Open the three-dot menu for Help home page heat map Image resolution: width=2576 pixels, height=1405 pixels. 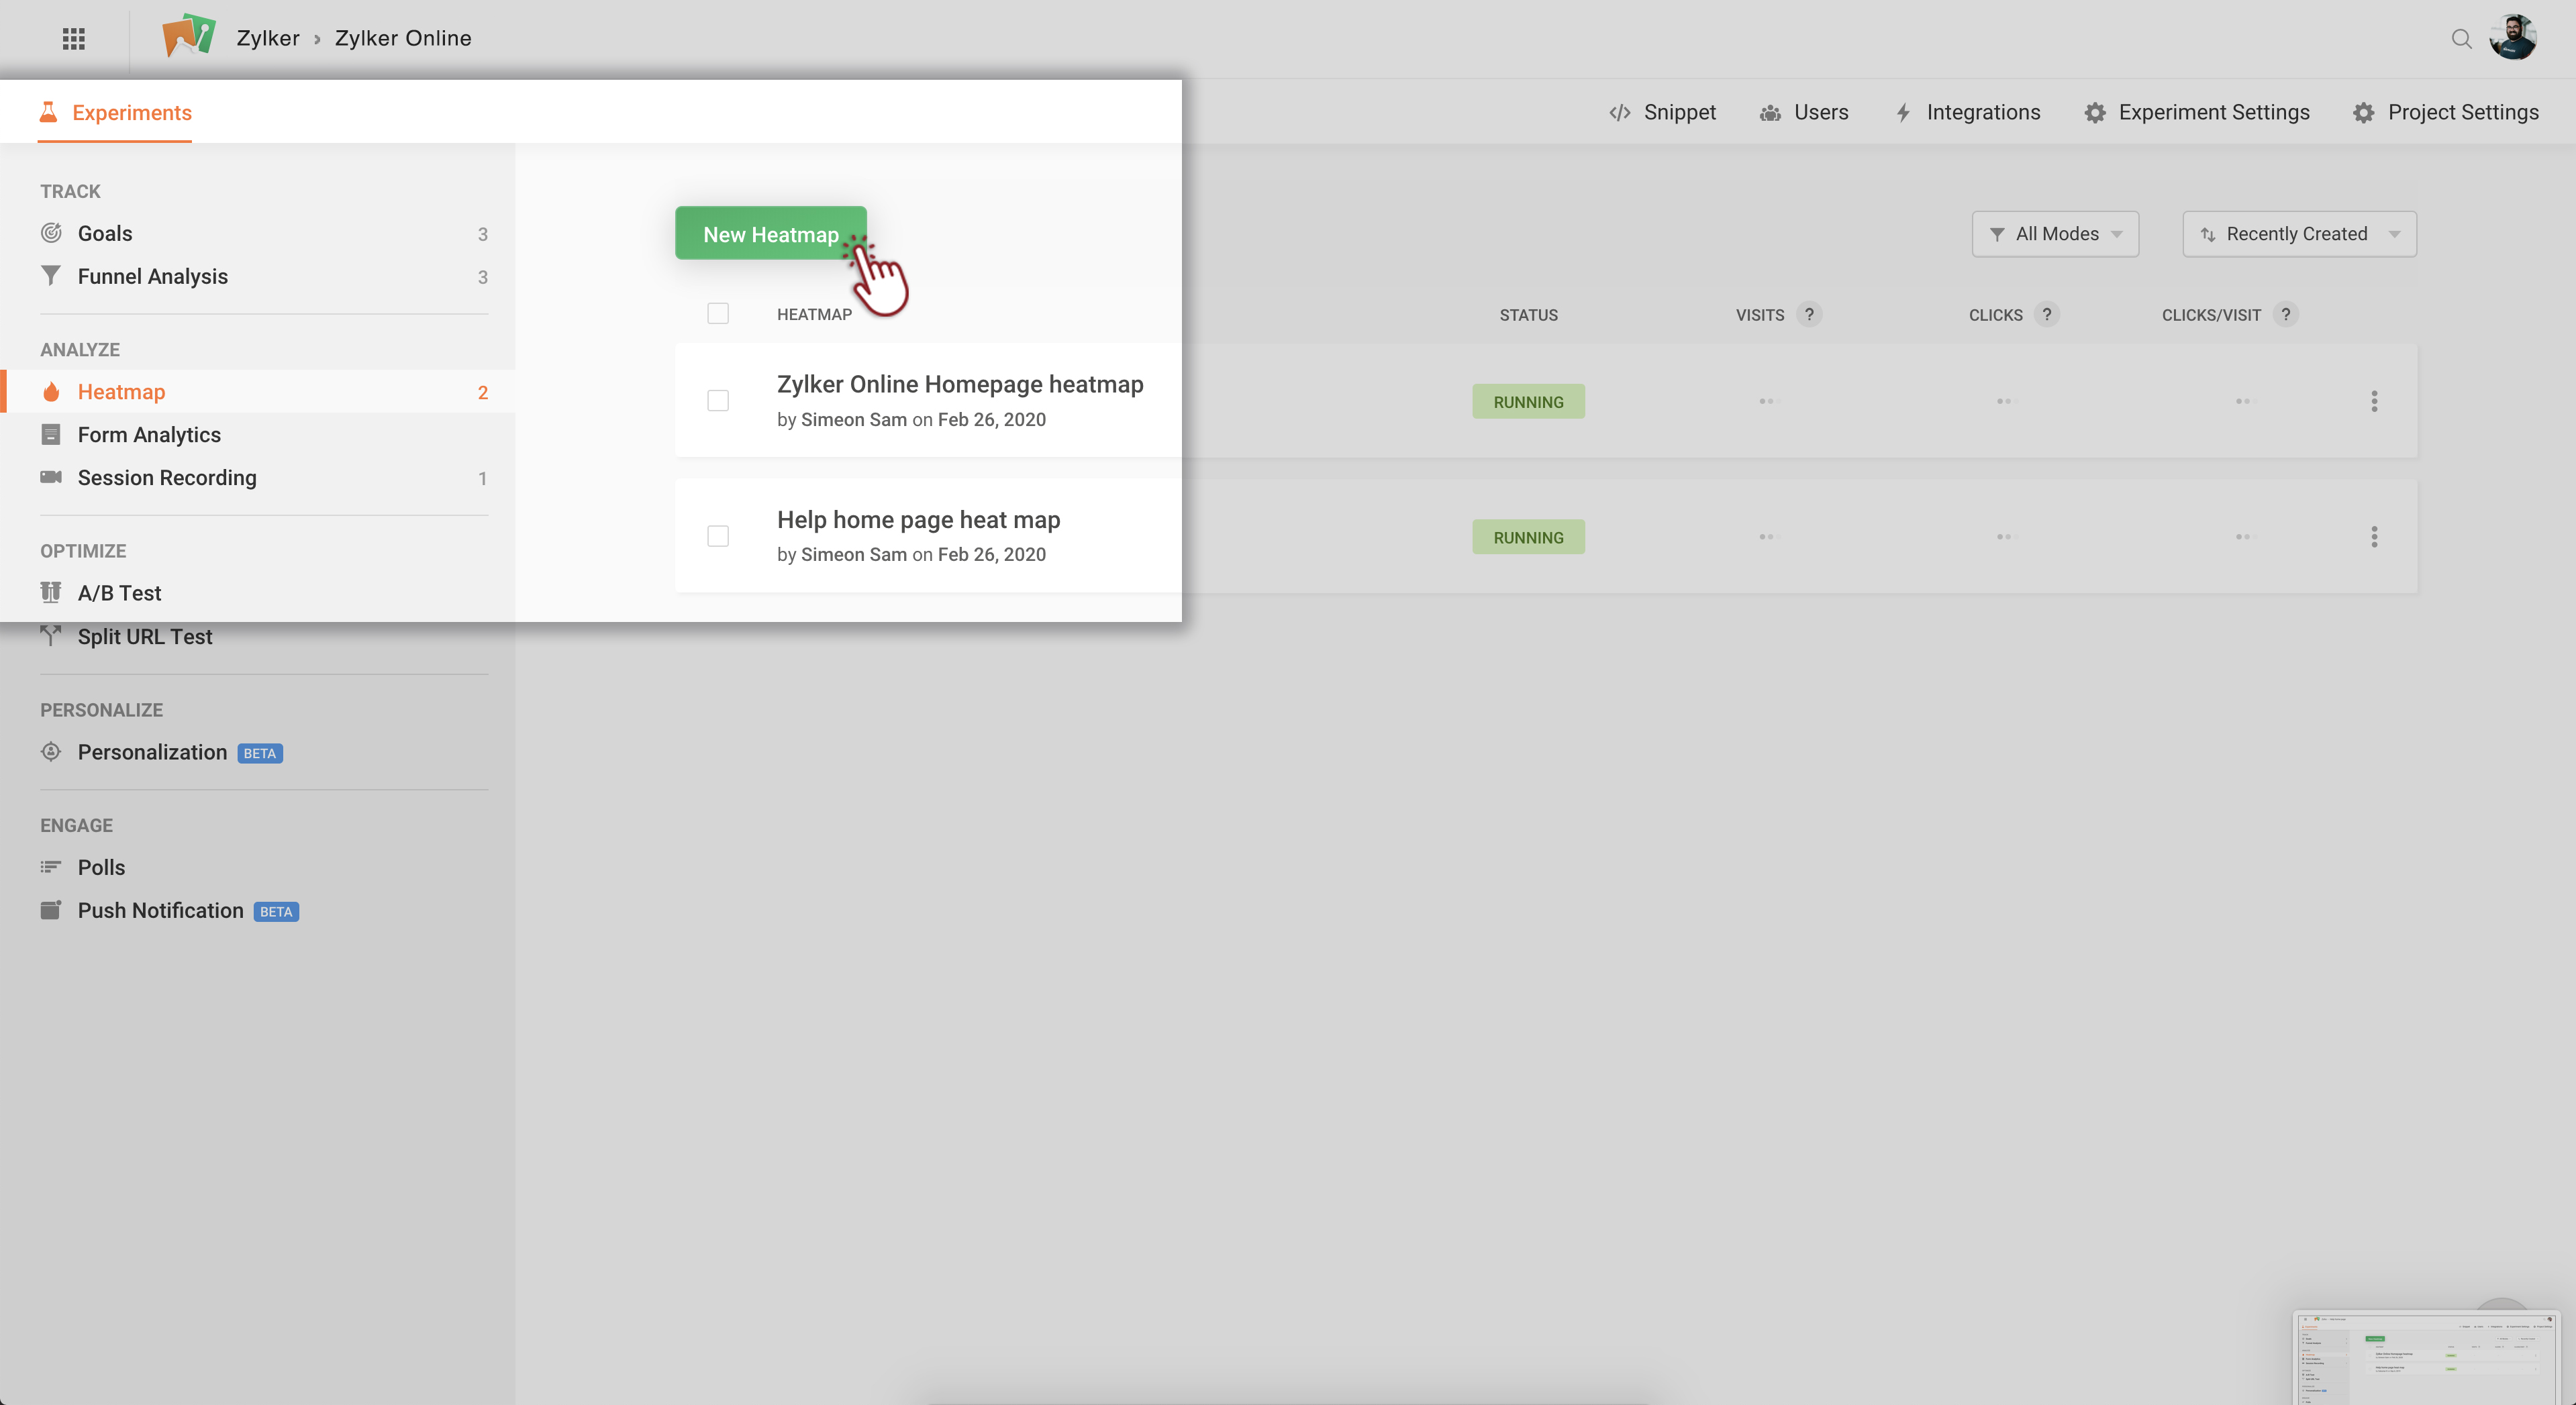2374,537
